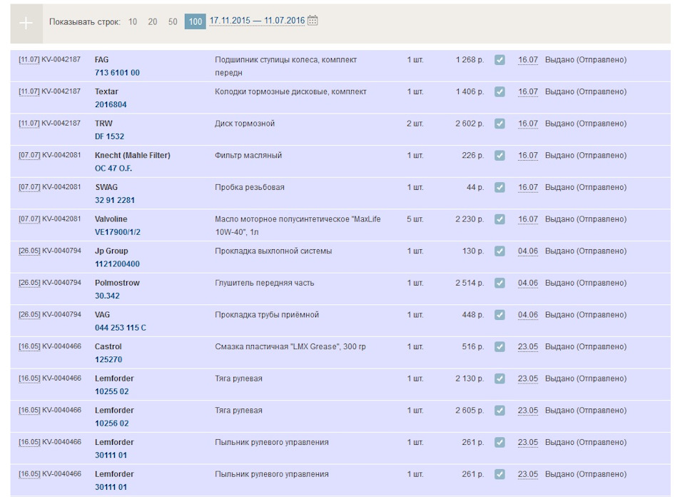Select price '2 514 р.'

[x=470, y=283]
